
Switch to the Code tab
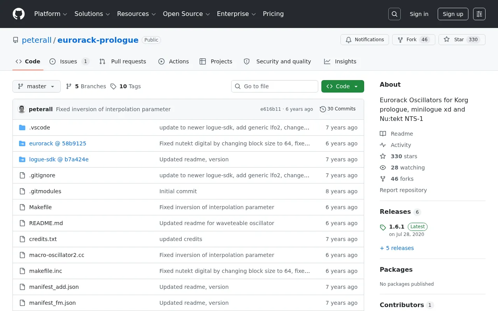click(x=28, y=61)
